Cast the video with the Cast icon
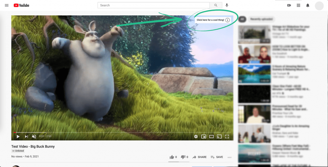The width and height of the screenshot is (328, 167). pyautogui.click(x=219, y=137)
